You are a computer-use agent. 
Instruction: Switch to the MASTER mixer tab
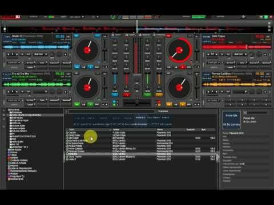159,35
